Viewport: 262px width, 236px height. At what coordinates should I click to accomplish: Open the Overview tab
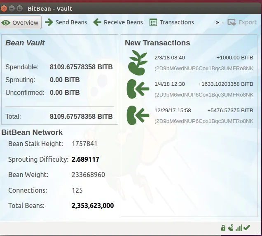pos(20,22)
